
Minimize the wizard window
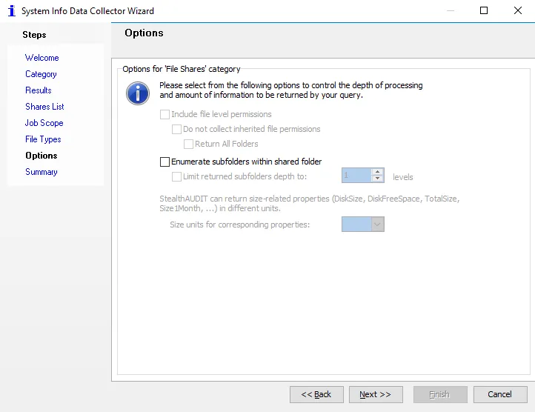(451, 10)
